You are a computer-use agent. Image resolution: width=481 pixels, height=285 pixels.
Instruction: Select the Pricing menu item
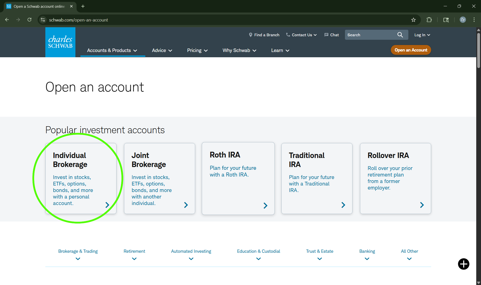coord(197,50)
